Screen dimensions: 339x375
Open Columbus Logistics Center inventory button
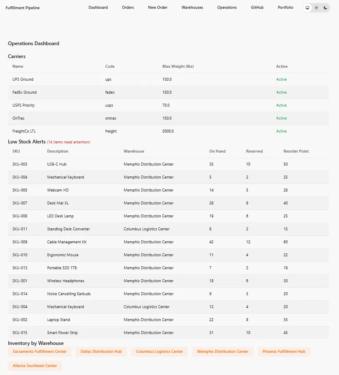point(159,352)
